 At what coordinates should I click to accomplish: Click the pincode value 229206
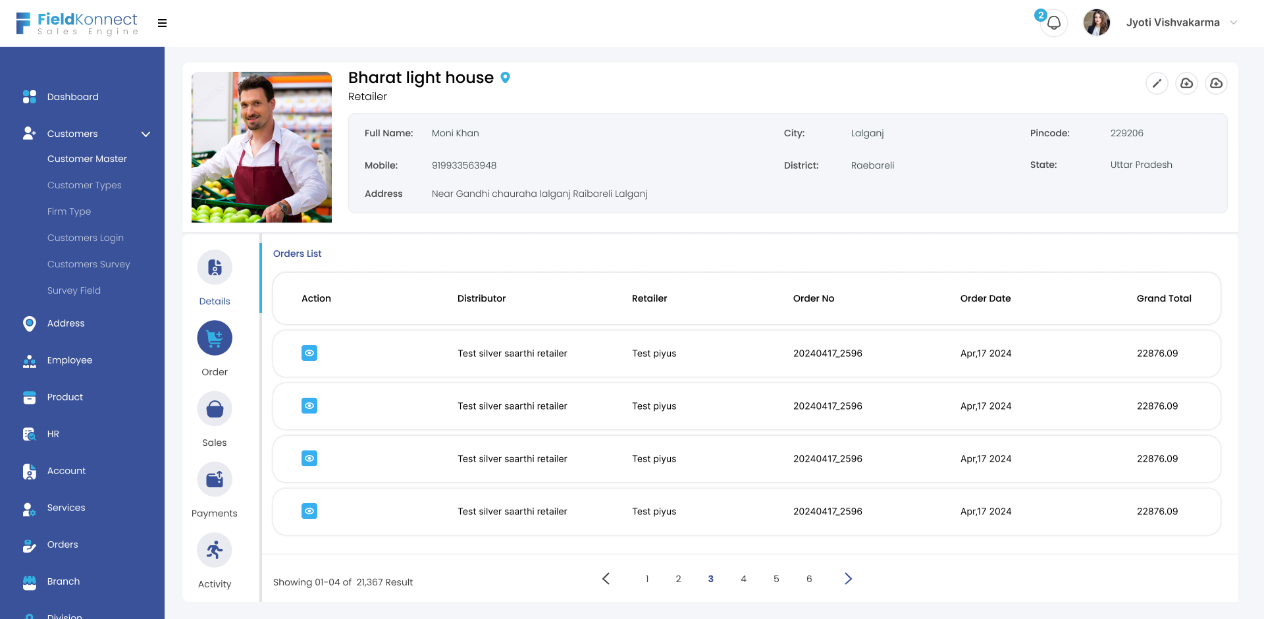coord(1126,133)
